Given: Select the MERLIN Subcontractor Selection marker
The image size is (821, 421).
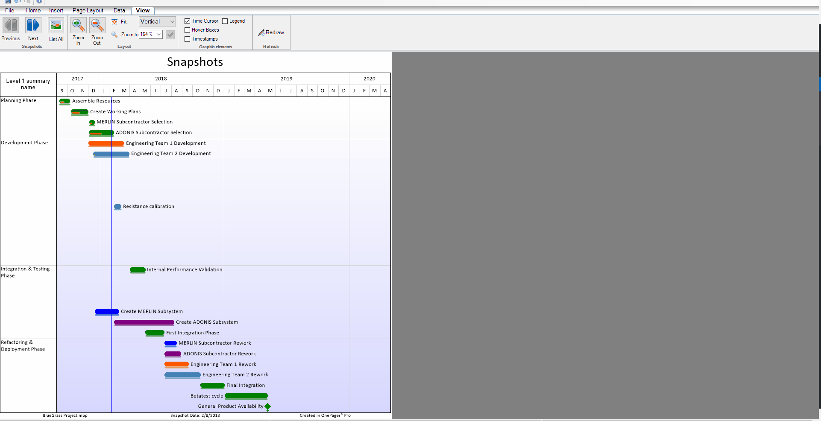Looking at the screenshot, I should coord(92,123).
